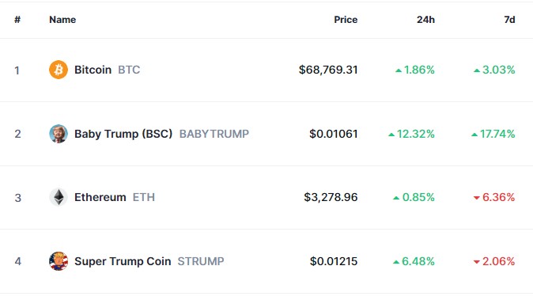Click the Super Trump Coin avatar icon
The width and height of the screenshot is (533, 300).
click(59, 261)
